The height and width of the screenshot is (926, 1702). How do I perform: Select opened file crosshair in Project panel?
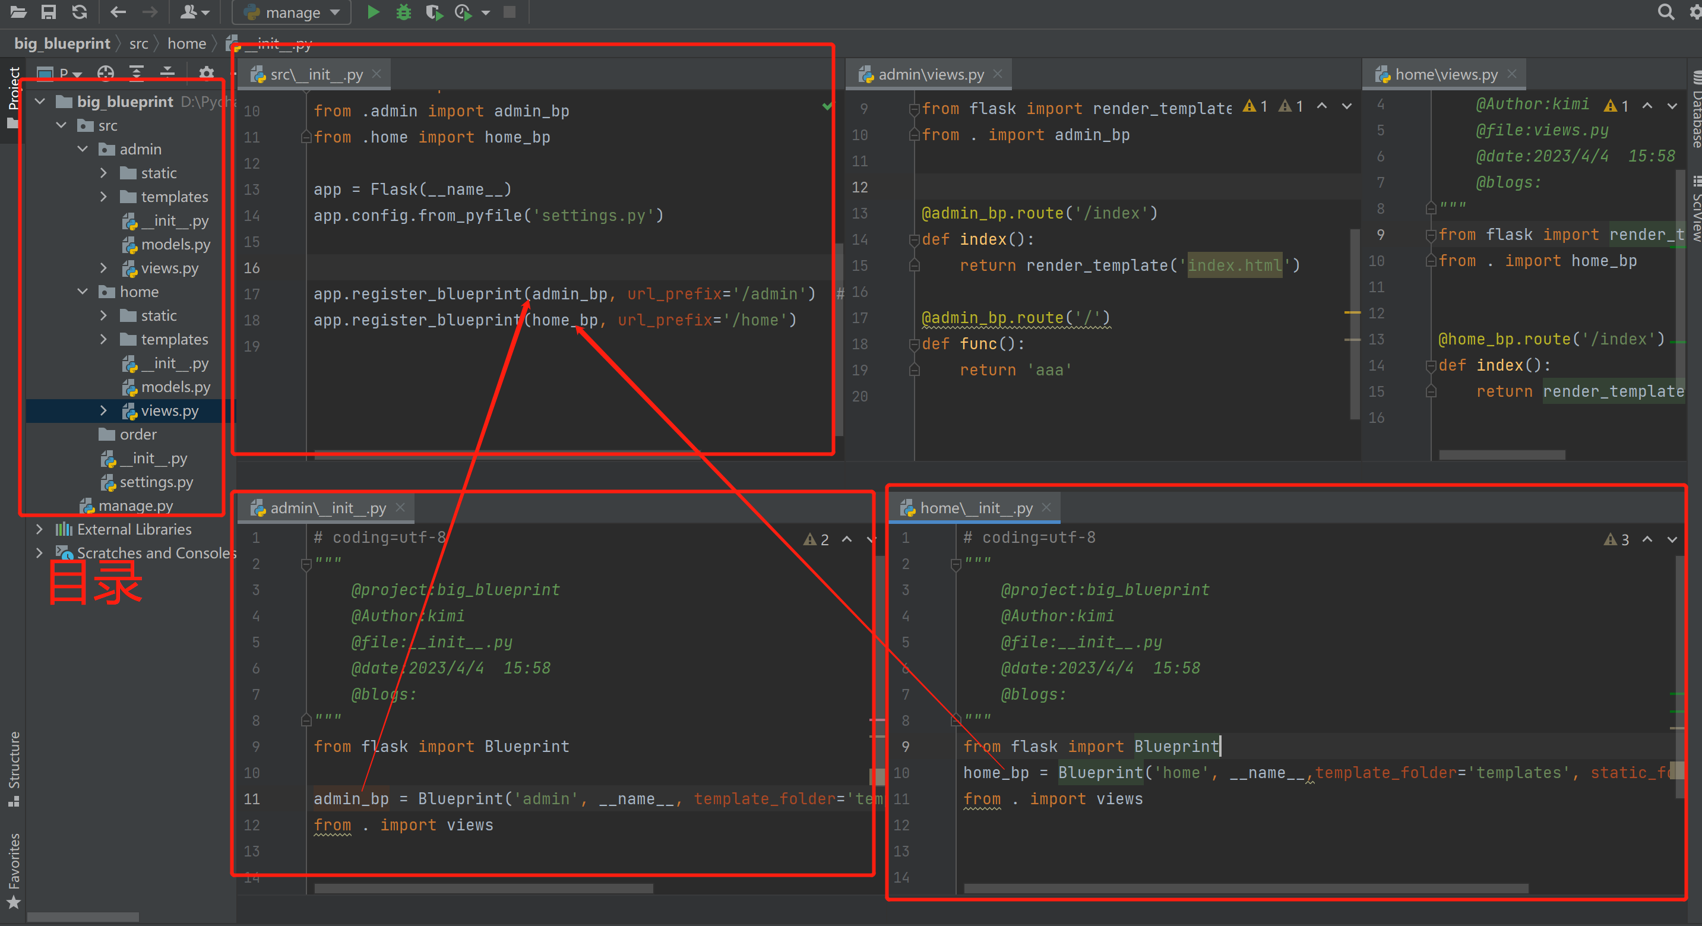pos(106,72)
